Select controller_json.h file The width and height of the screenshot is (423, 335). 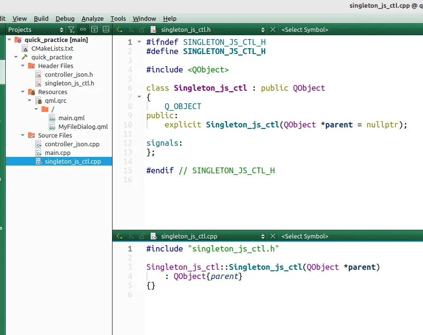tap(69, 75)
